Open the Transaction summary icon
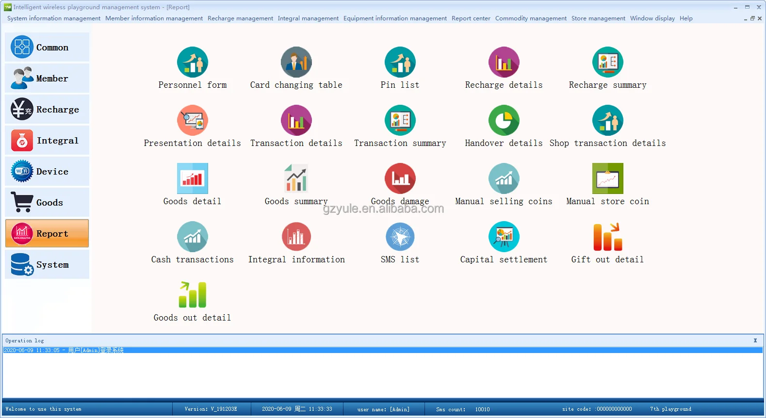Viewport: 766px width, 418px height. 400,120
